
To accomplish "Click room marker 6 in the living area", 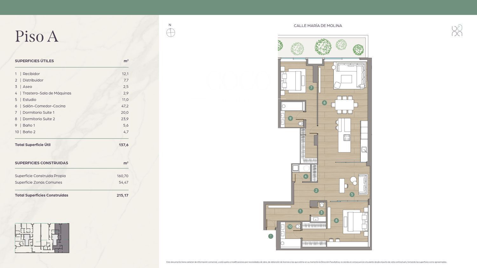I will [x=324, y=103].
